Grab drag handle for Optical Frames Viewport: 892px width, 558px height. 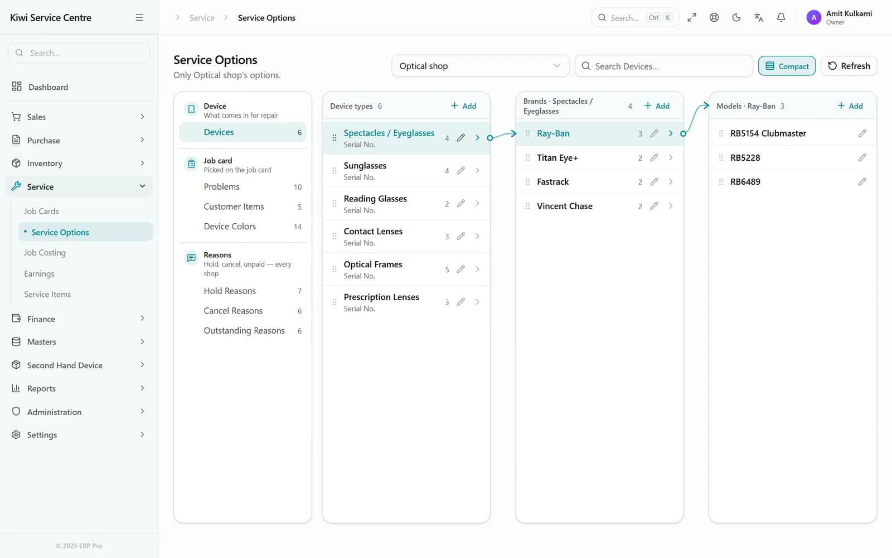pos(334,270)
